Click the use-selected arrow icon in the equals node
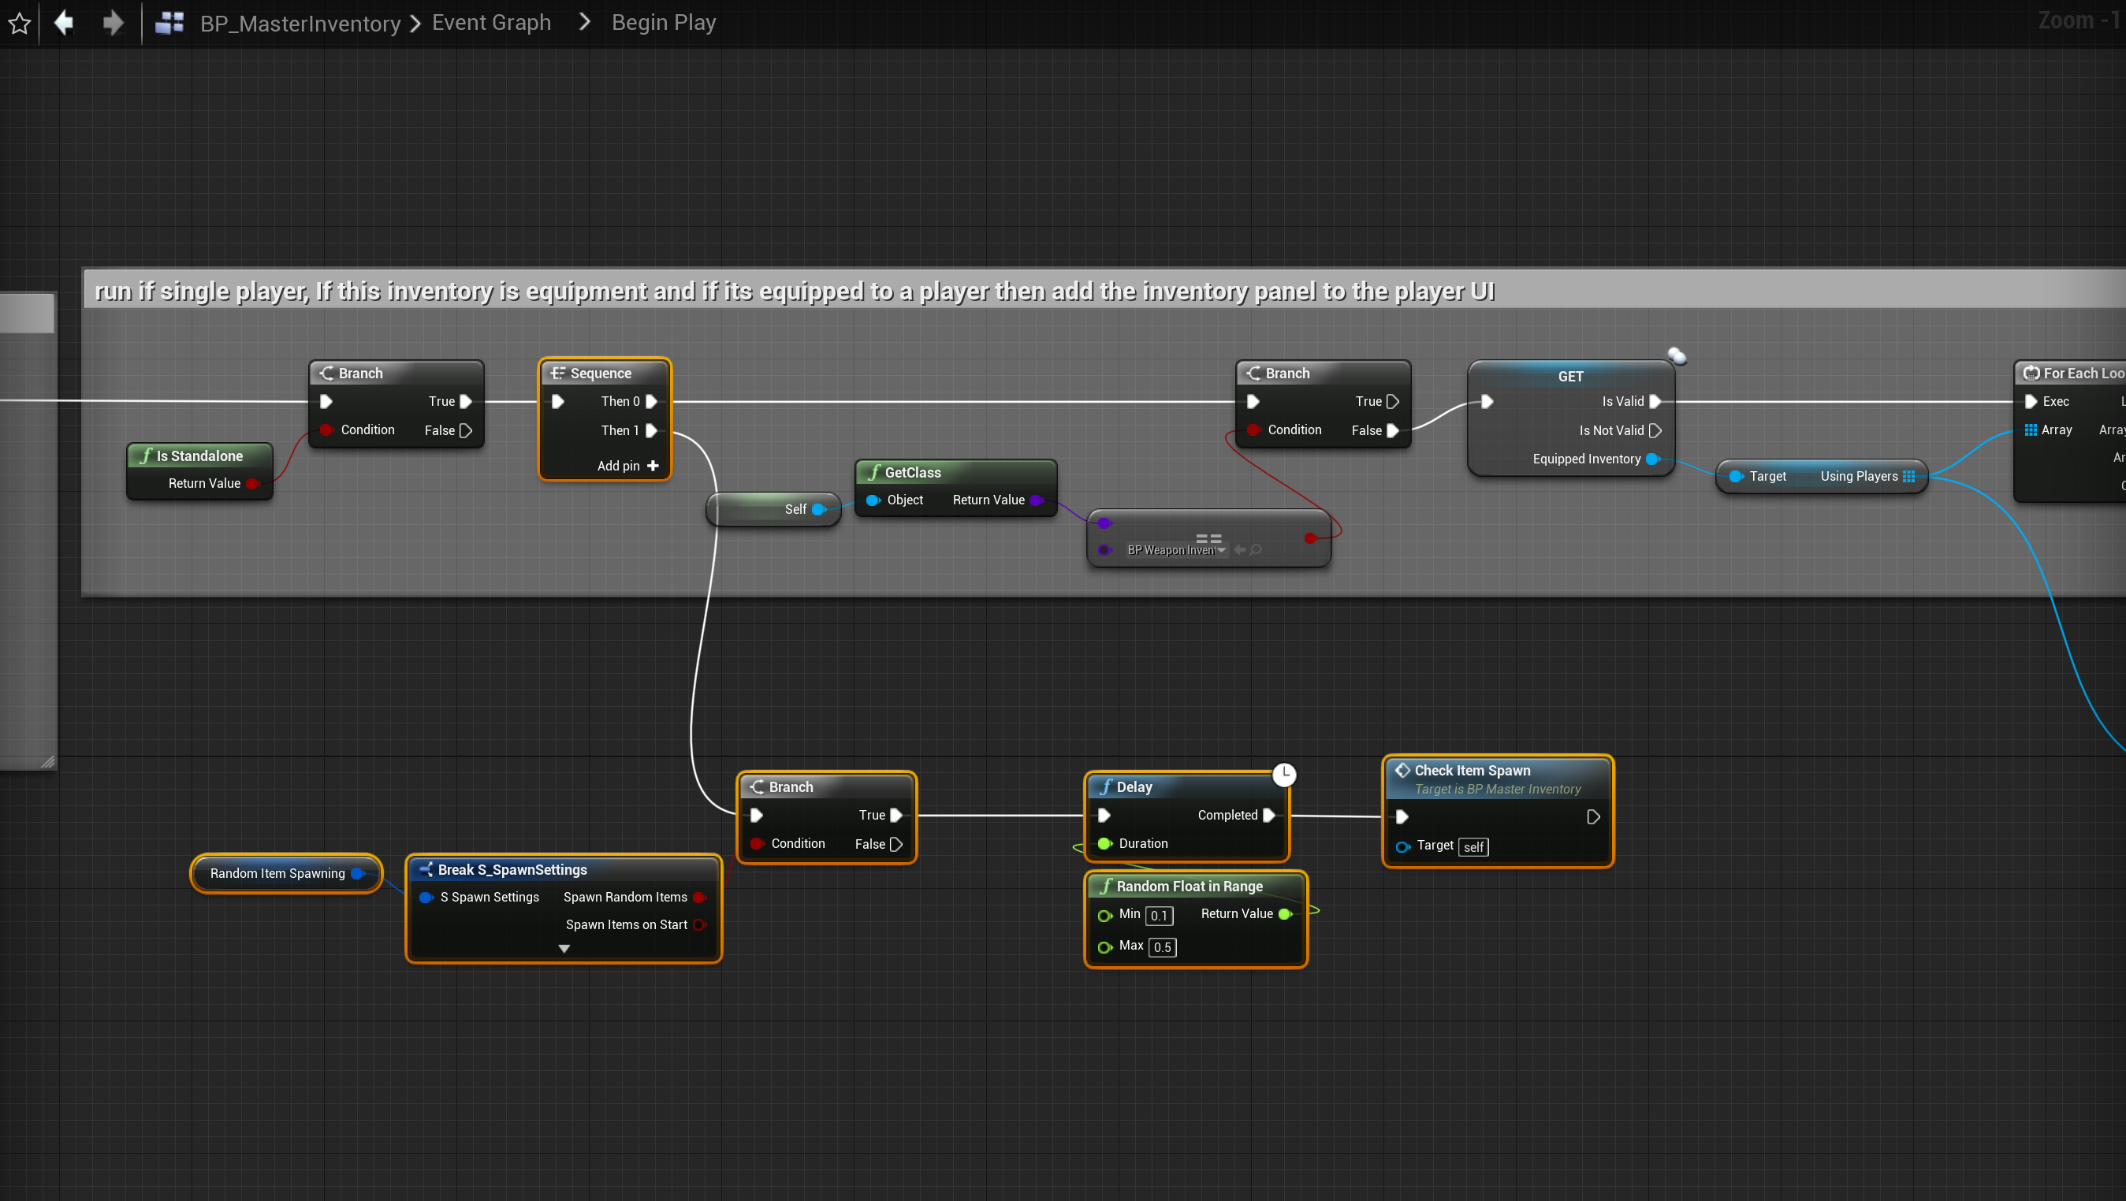The width and height of the screenshot is (2126, 1201). pos(1240,549)
